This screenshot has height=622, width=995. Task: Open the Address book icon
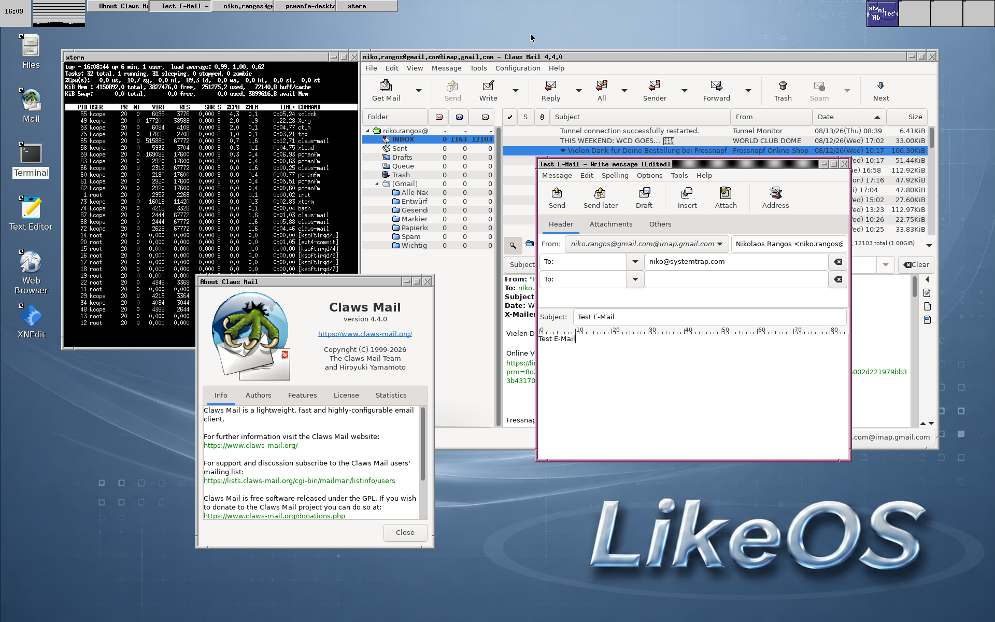pyautogui.click(x=775, y=193)
